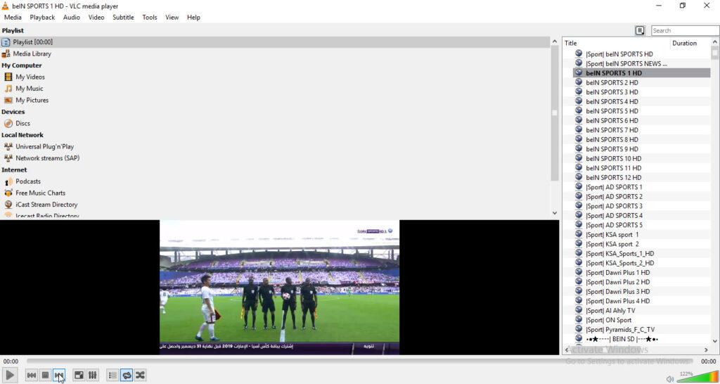
Task: Click the playlist Search field
Action: point(684,31)
